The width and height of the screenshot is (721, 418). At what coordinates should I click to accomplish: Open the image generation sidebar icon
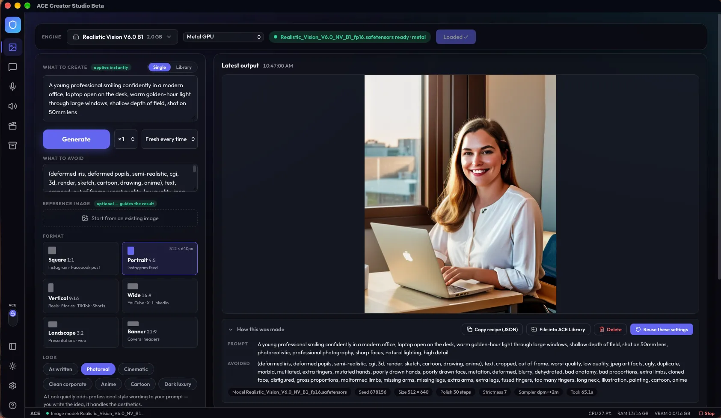pos(13,47)
